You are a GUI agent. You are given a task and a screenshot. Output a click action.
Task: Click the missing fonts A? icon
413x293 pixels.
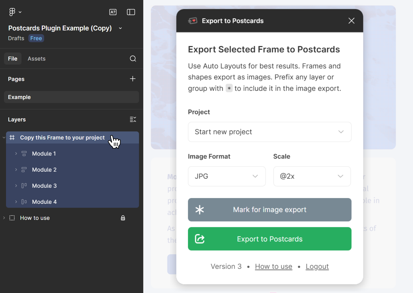[x=113, y=12]
